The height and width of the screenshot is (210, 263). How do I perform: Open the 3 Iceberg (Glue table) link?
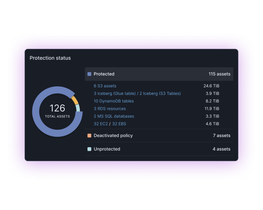pyautogui.click(x=114, y=93)
